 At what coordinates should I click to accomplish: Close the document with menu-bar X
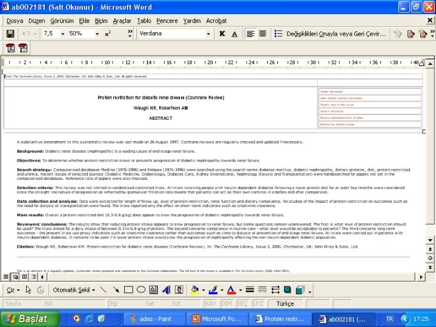(430, 20)
